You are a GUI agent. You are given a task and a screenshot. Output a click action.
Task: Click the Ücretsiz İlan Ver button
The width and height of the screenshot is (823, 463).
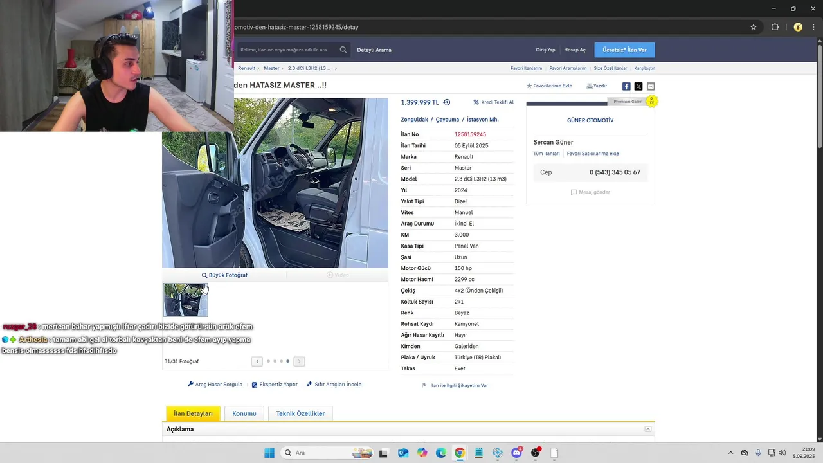(624, 50)
